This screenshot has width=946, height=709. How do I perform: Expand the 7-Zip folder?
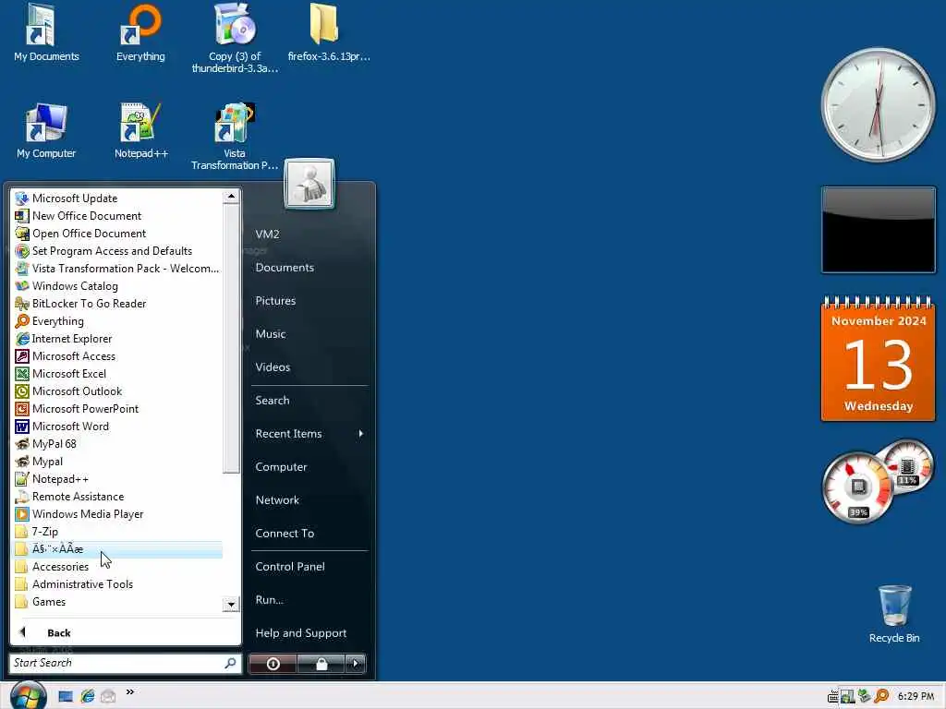pyautogui.click(x=118, y=531)
